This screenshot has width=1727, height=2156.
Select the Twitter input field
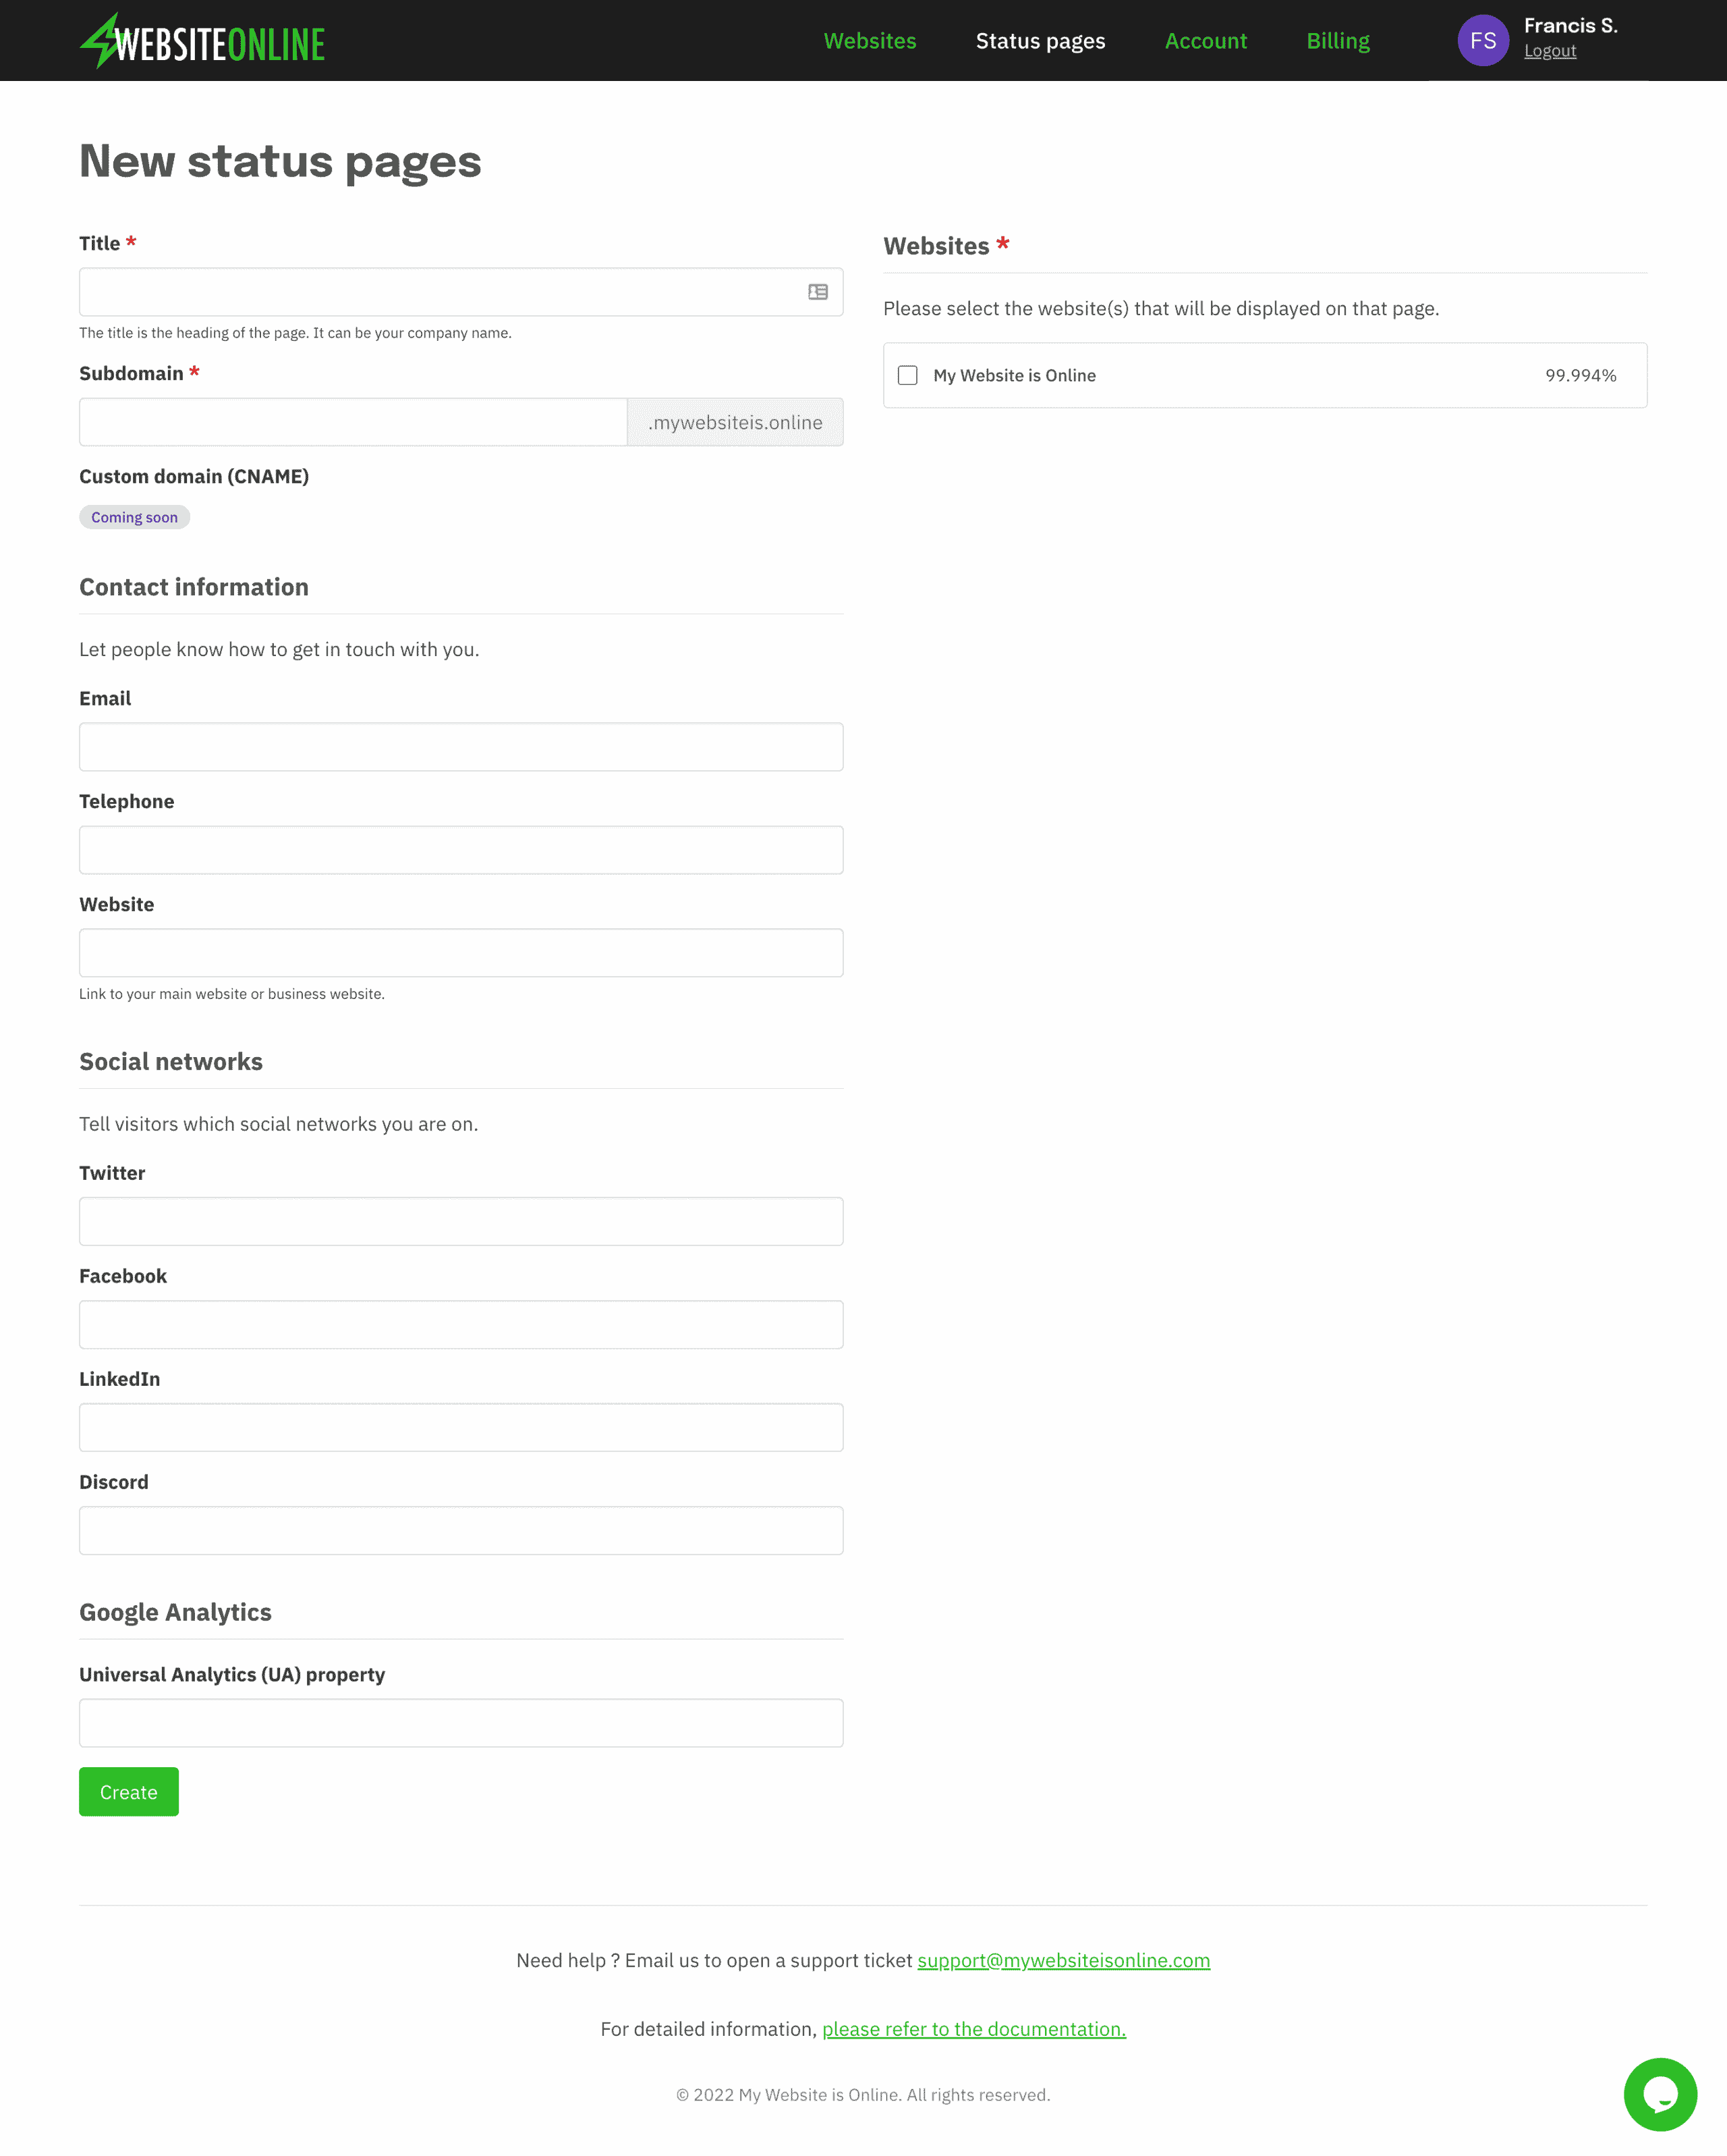coord(461,1221)
